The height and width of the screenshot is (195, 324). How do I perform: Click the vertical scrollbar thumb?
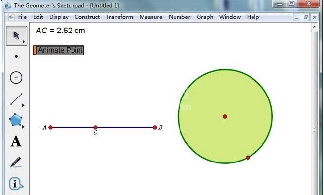click(x=314, y=130)
